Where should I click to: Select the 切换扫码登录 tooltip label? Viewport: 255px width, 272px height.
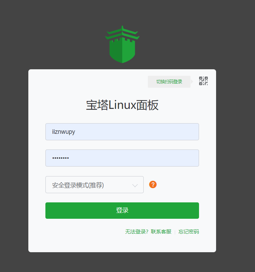(x=169, y=82)
